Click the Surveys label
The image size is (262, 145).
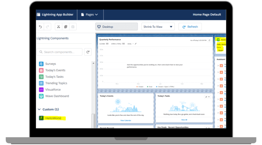click(x=50, y=64)
